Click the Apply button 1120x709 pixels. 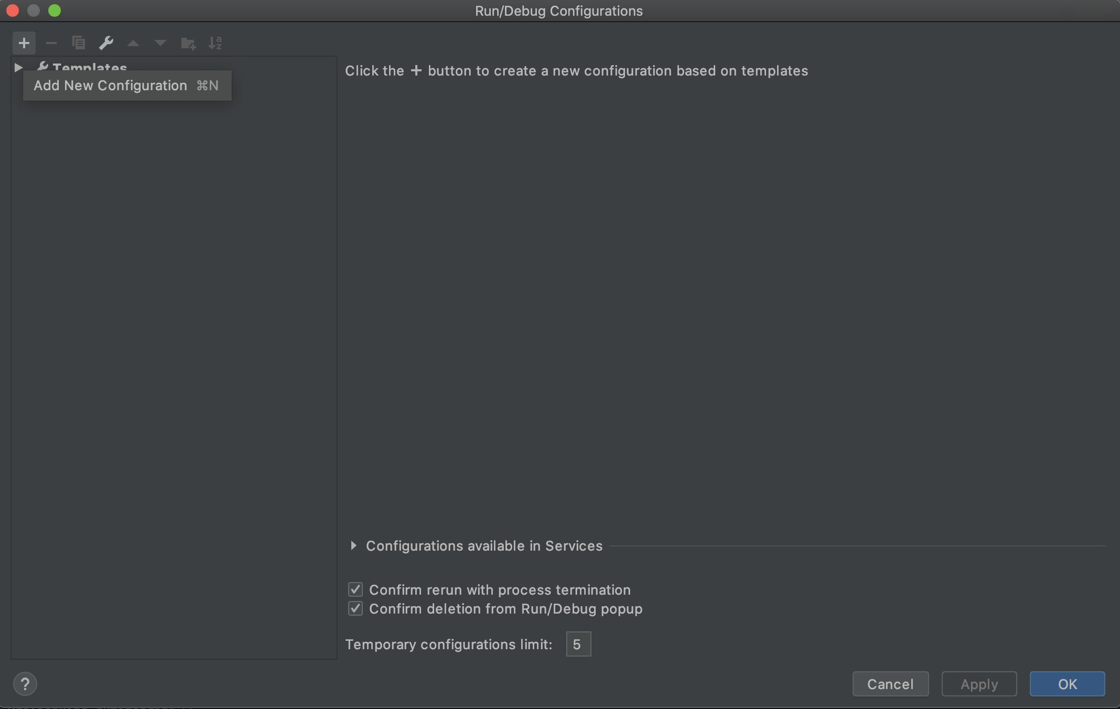tap(979, 684)
